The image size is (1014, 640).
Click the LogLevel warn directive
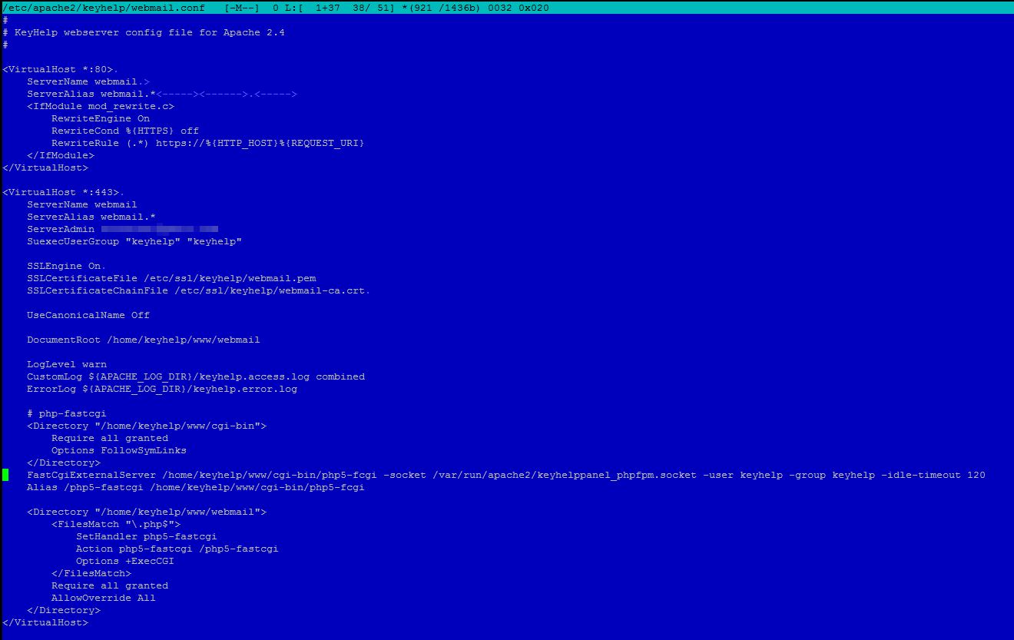pos(66,364)
